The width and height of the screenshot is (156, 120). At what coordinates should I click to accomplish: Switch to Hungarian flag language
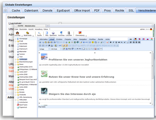pos(152,39)
